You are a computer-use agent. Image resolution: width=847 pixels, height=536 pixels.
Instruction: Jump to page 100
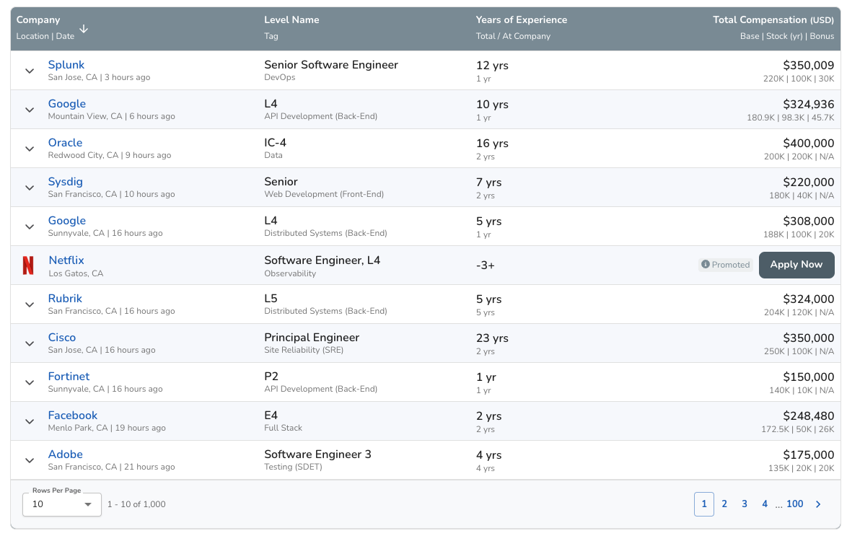pos(794,504)
